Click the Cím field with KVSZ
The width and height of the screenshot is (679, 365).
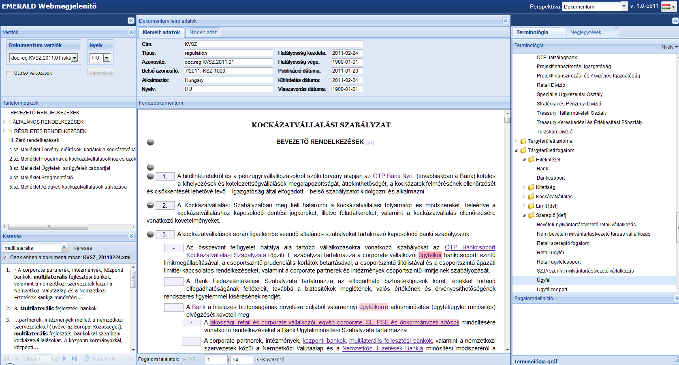coord(274,44)
